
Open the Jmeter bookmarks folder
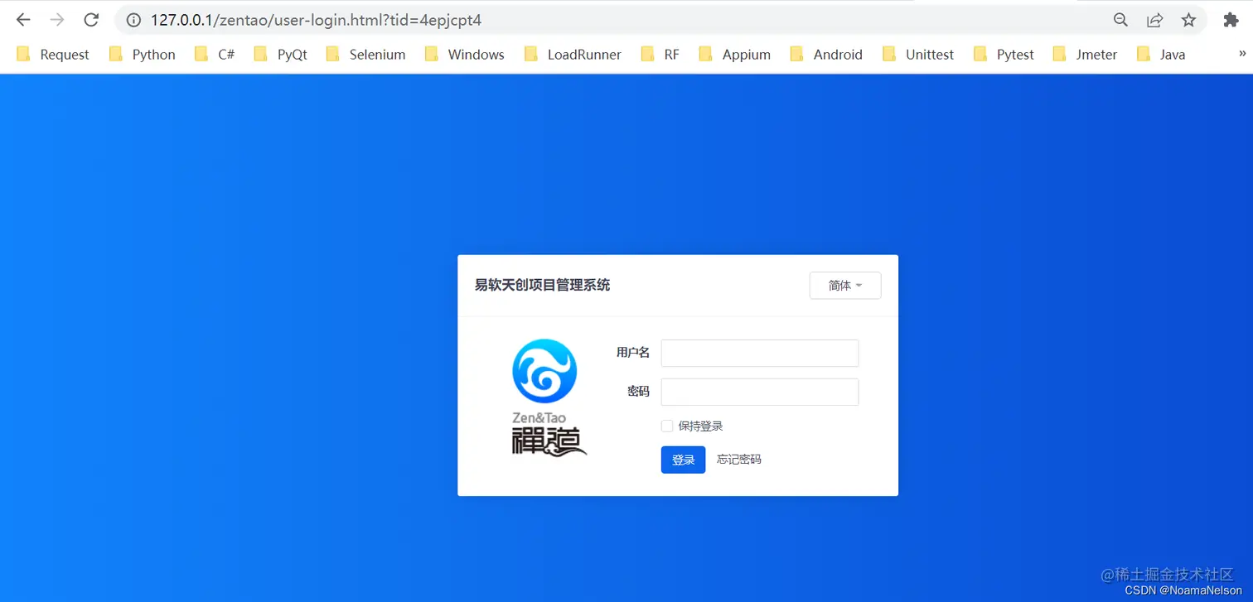(x=1096, y=54)
